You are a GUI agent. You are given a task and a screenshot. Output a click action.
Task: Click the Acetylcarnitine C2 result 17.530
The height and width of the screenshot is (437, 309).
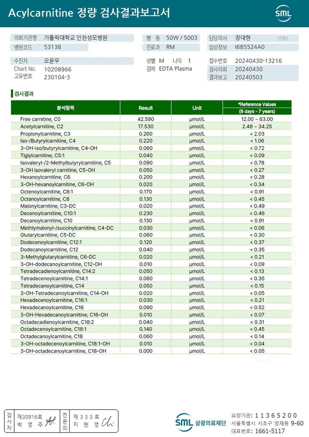tap(146, 127)
